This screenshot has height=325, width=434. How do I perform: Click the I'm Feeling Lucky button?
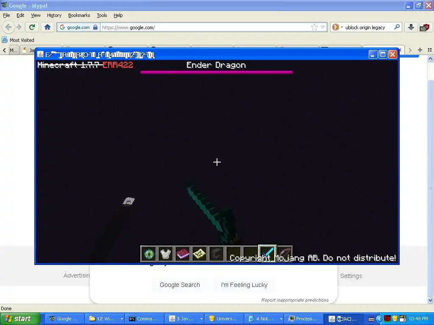click(244, 285)
